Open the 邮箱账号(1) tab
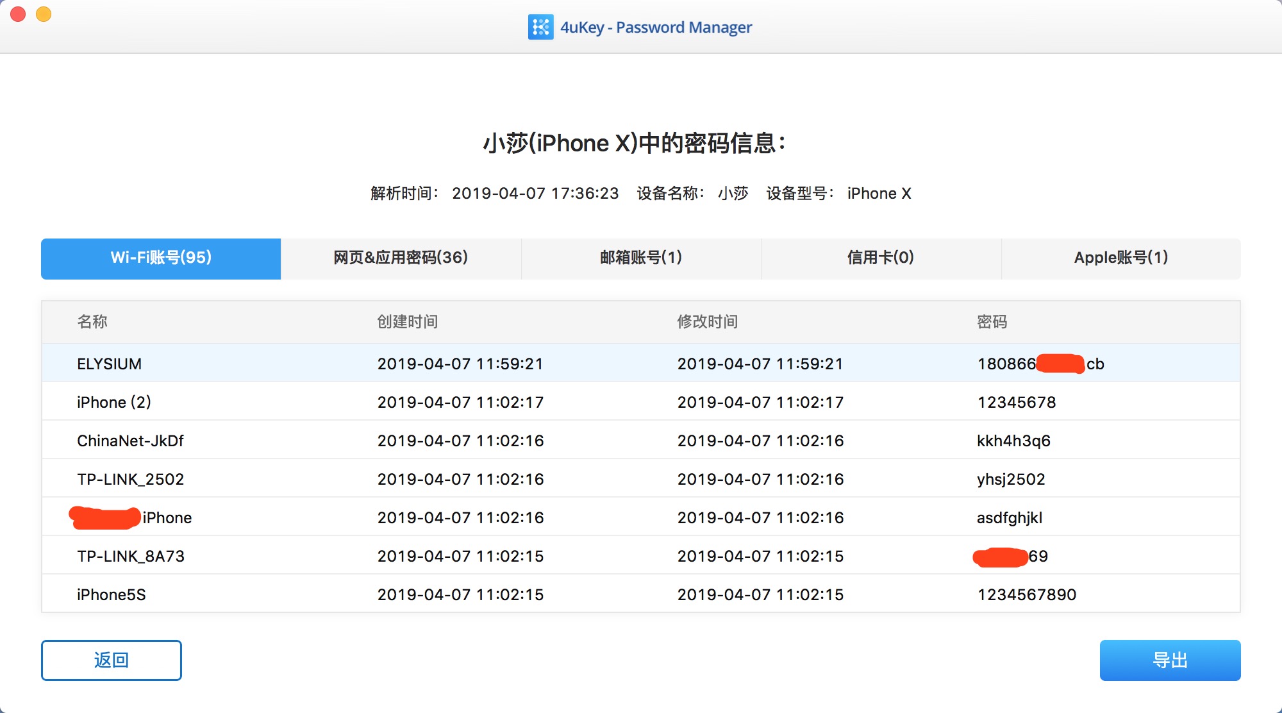Screen dimensions: 1282x713 pos(641,258)
